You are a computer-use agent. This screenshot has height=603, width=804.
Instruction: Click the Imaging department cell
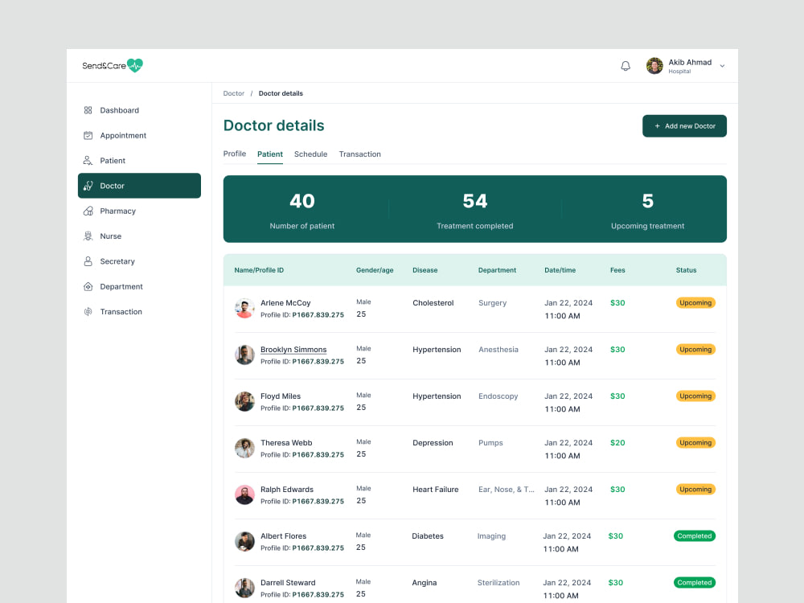[x=491, y=536]
